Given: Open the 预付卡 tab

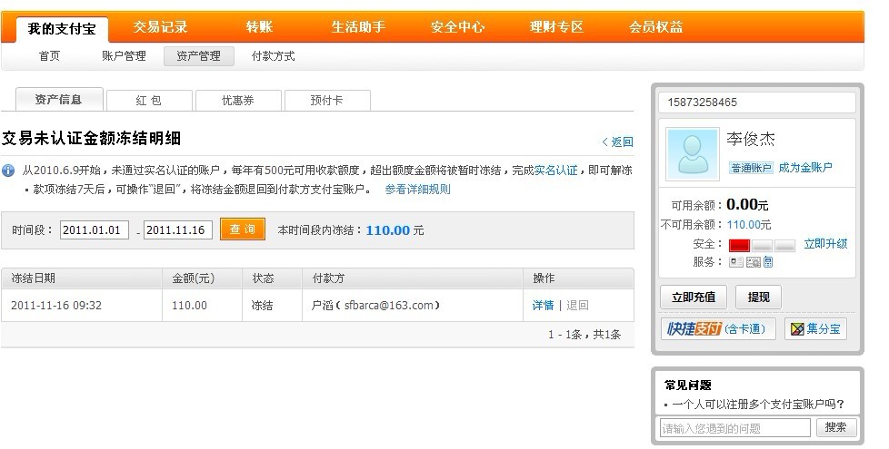Looking at the screenshot, I should (x=327, y=100).
